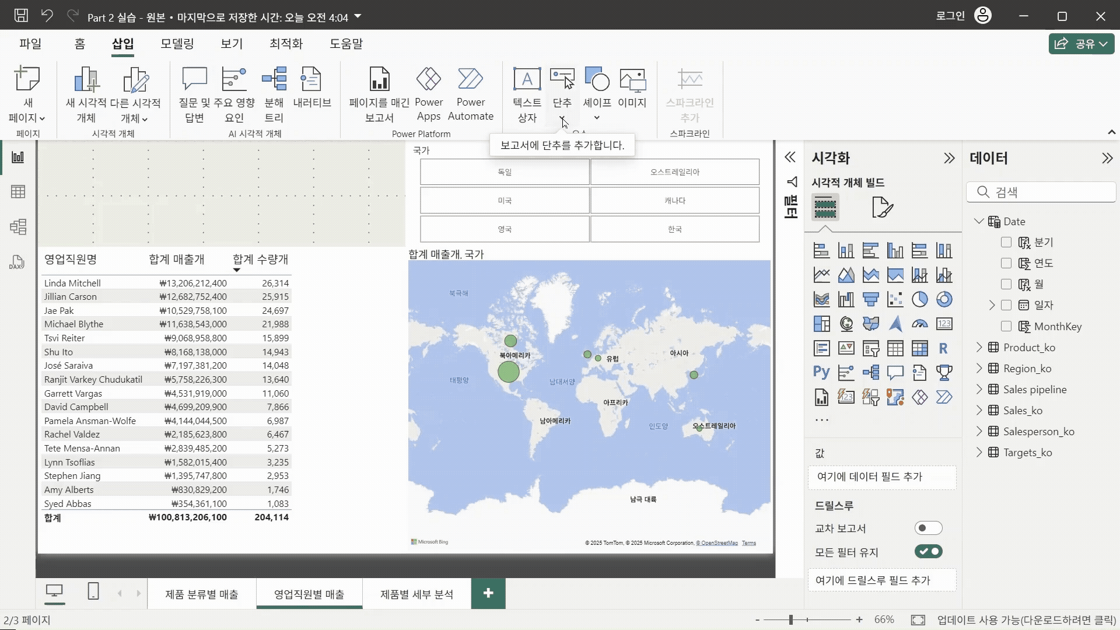
Task: Collapse the Date table
Action: pos(979,221)
